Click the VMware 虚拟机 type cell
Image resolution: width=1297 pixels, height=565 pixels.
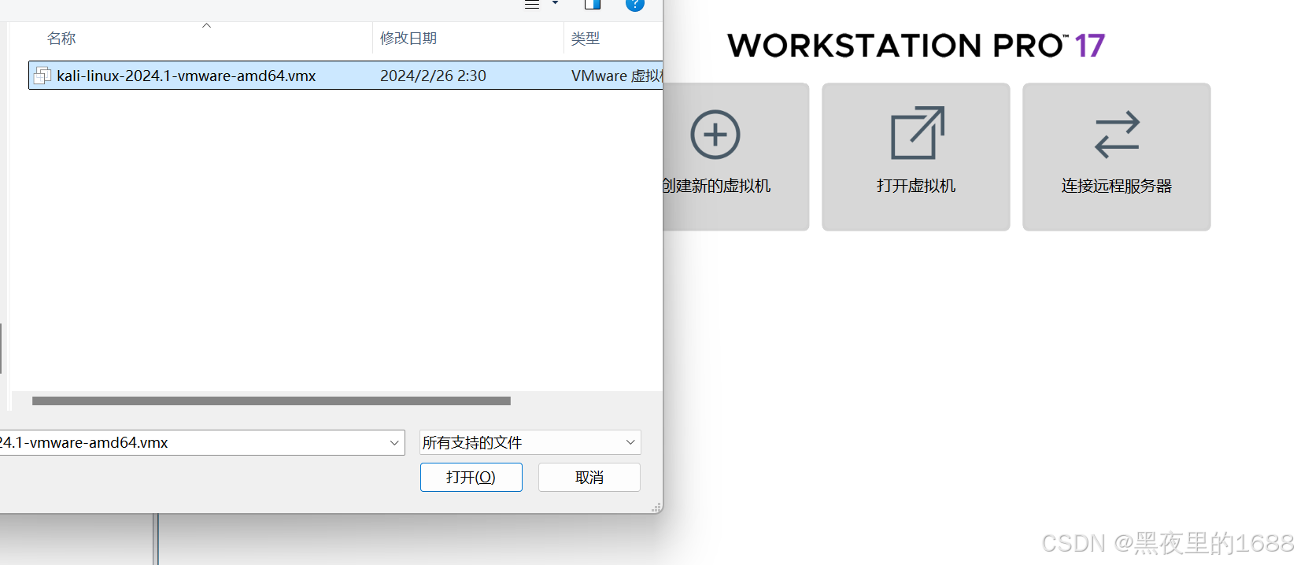click(x=617, y=76)
